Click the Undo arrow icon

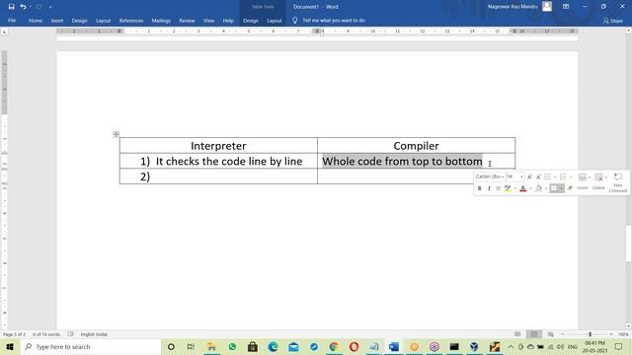click(23, 7)
